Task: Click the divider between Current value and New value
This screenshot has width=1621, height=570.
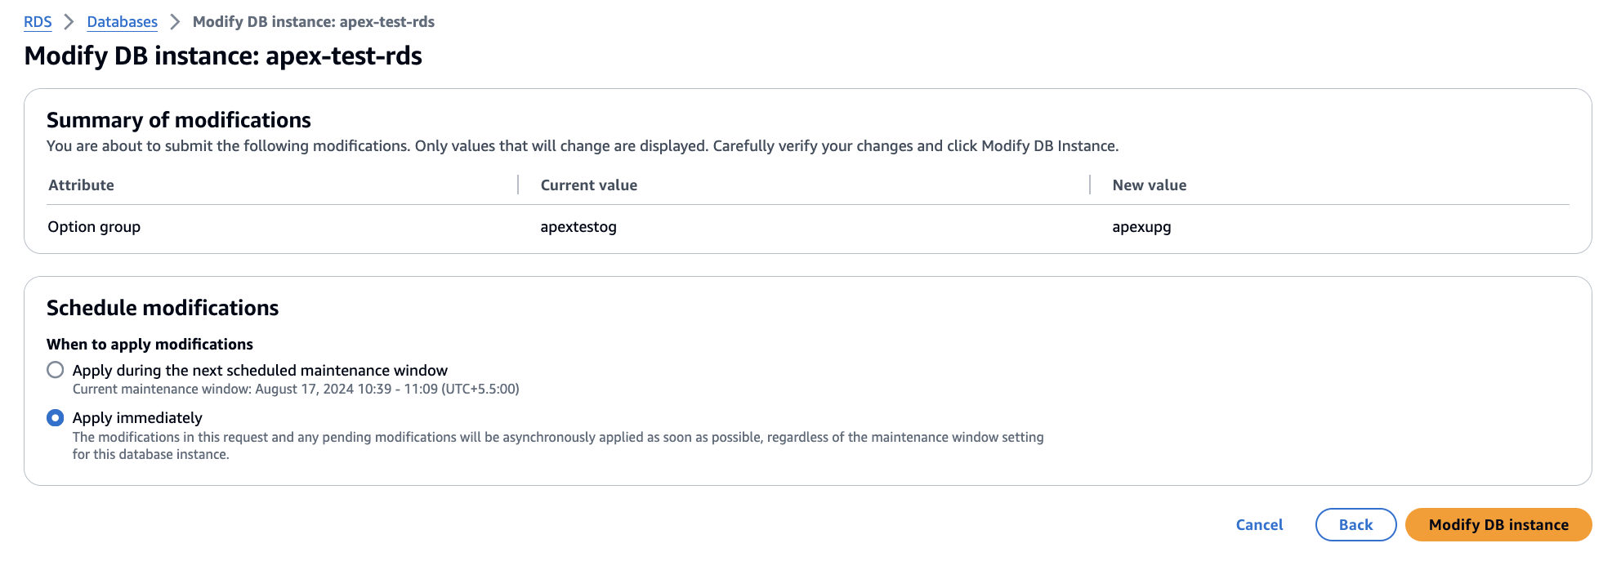Action: coord(1090,185)
